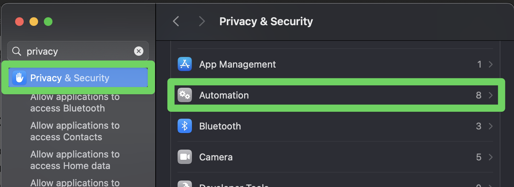Open the Automation settings row

[323, 95]
